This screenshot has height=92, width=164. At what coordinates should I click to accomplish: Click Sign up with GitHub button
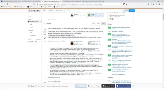108,86
